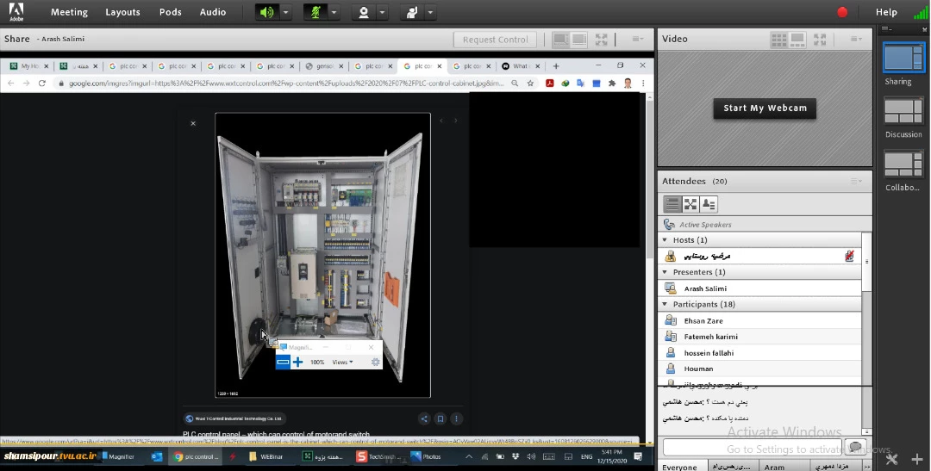Maximize the Video pod
Viewport: 931px width, 471px height.
(x=820, y=40)
